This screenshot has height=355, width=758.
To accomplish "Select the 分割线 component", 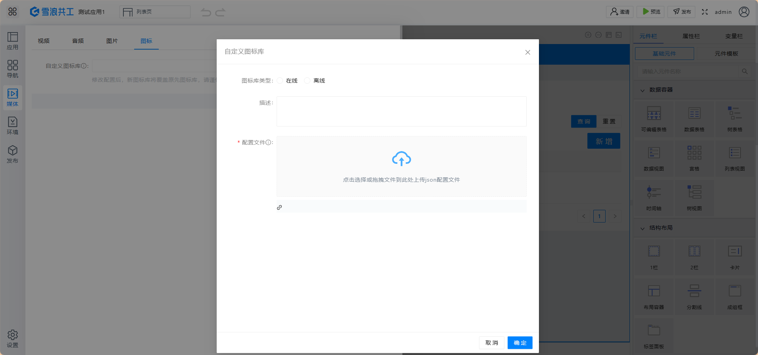I will tap(695, 297).
